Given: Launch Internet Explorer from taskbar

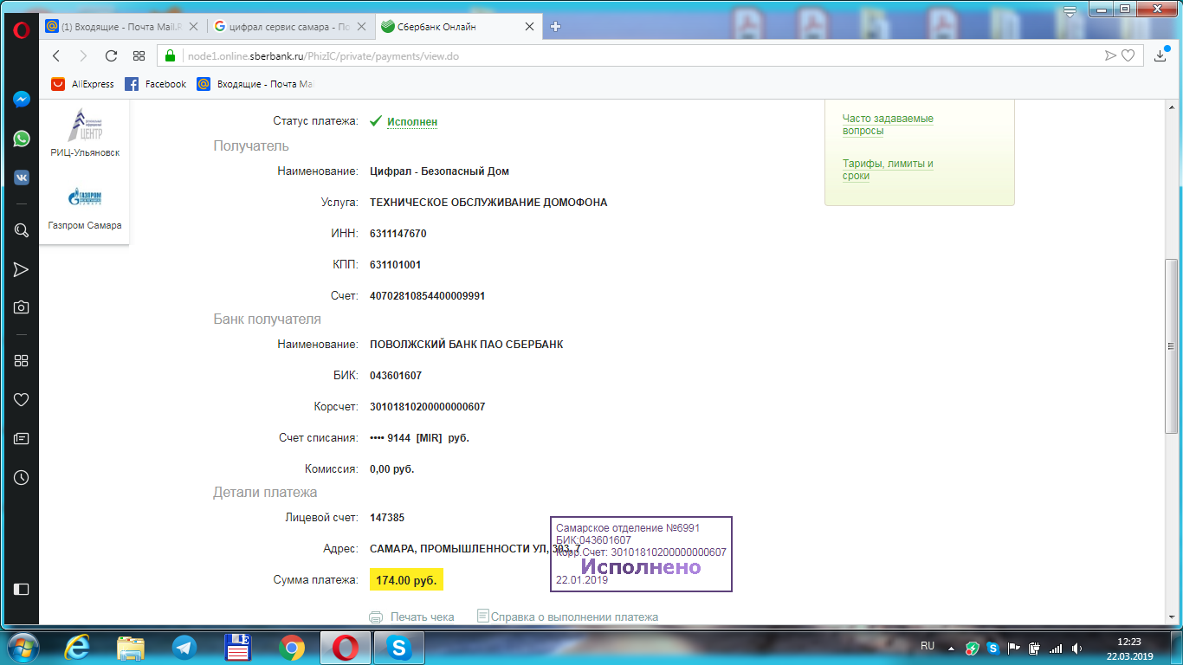Looking at the screenshot, I should click(77, 647).
